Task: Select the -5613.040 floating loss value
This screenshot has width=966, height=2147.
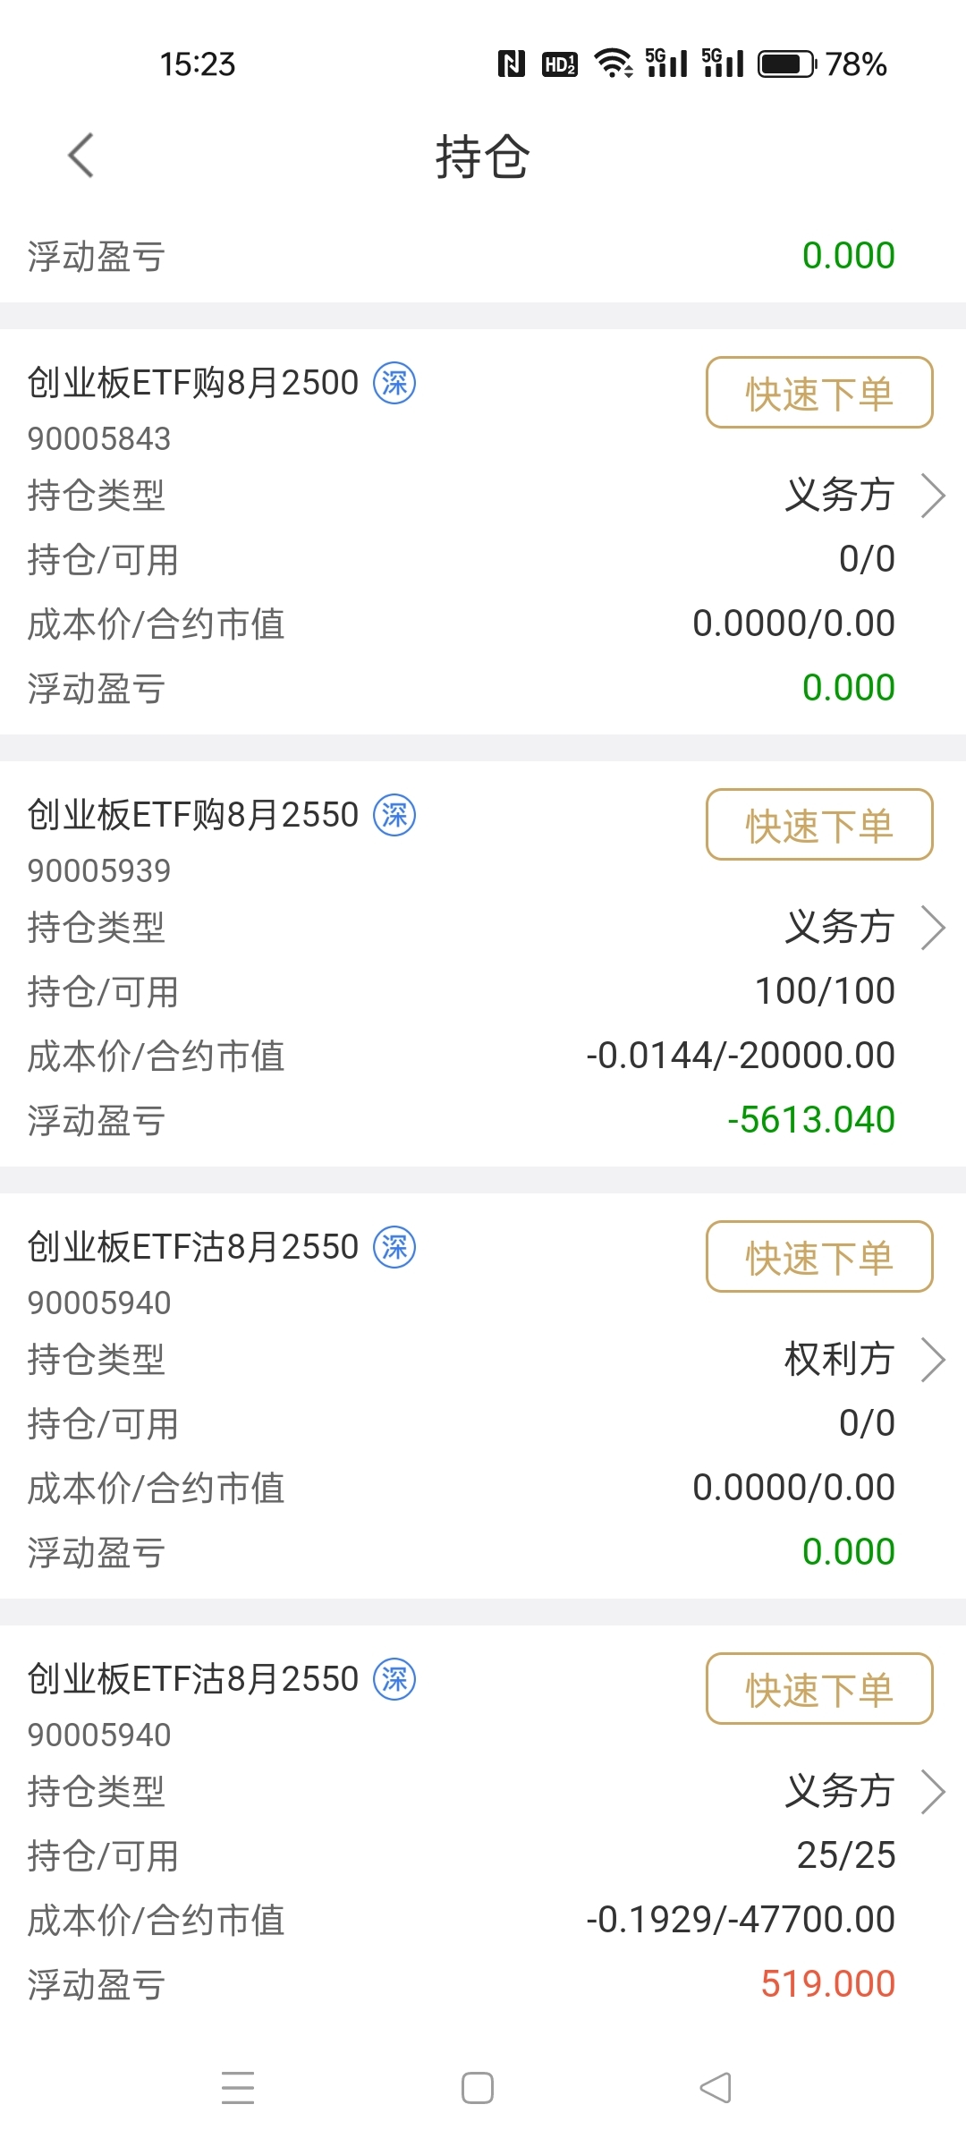Action: pyautogui.click(x=811, y=1120)
